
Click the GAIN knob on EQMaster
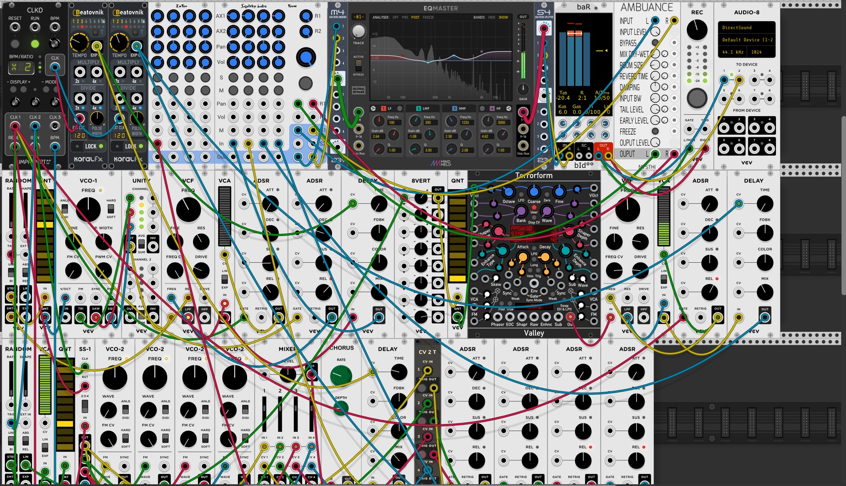tap(523, 89)
